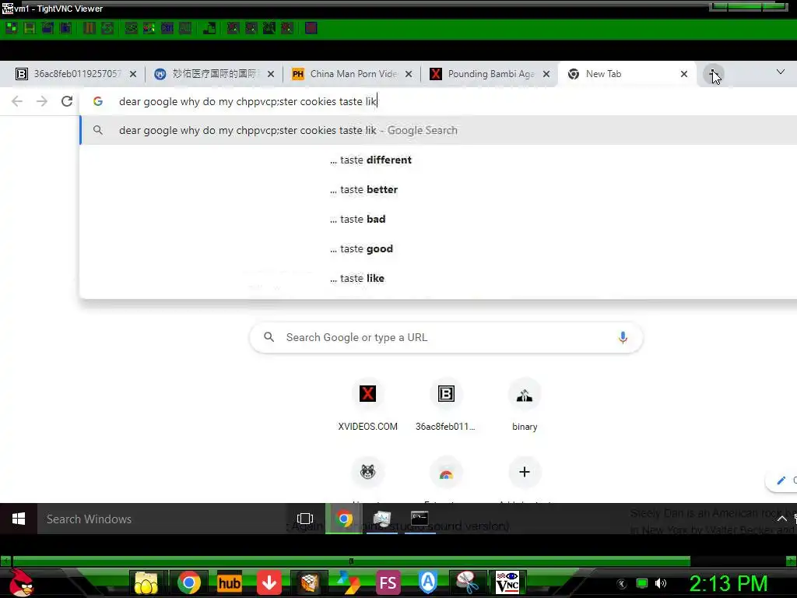Open TightVNC Connection Info toolbar icon
Screen dimensions: 797x598
pyautogui.click(x=65, y=28)
